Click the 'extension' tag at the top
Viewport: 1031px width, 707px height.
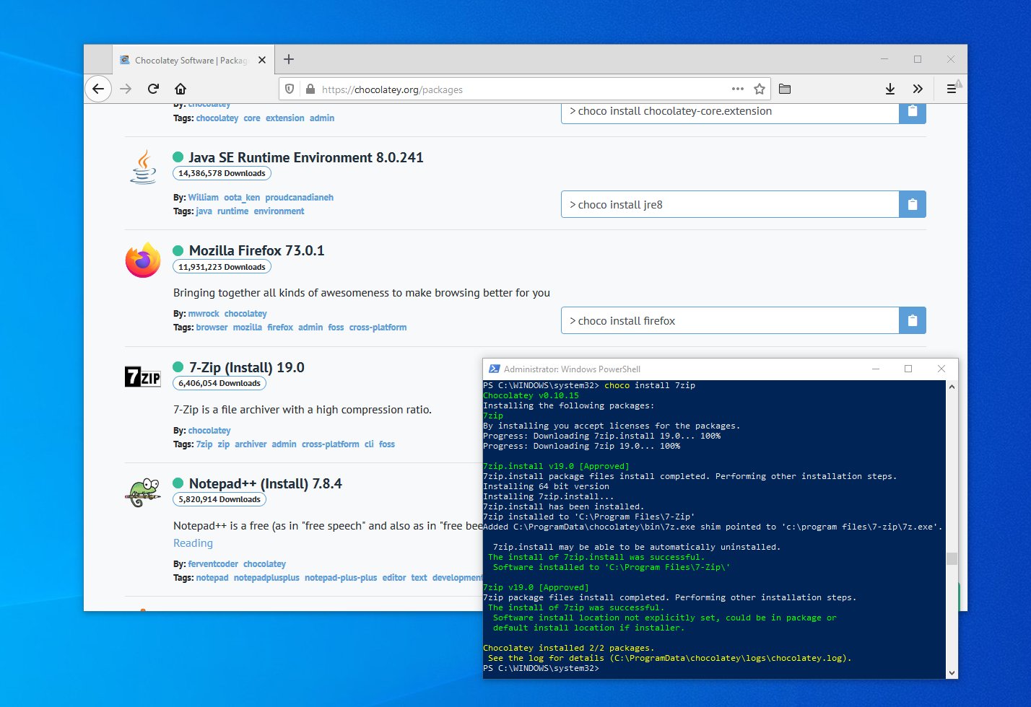pos(284,118)
